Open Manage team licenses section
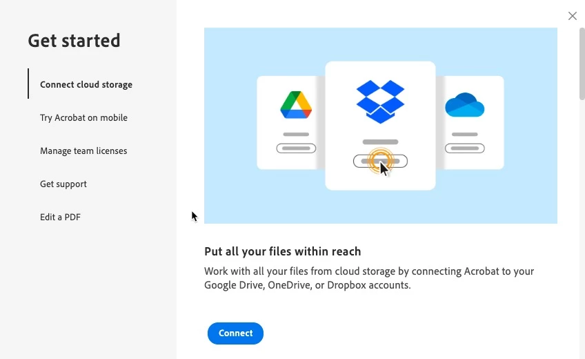585x359 pixels. click(83, 151)
